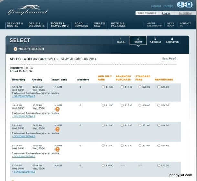Choose Advanced Purchase $12.00 for 10:30 AM
This screenshot has height=181, width=197.
[x=122, y=105]
